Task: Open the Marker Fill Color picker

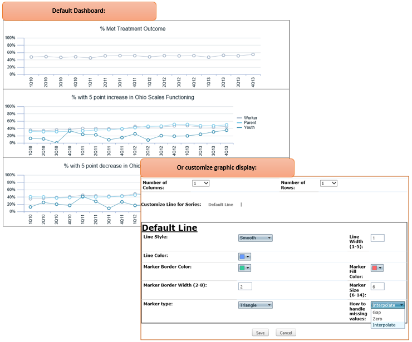Action: tap(377, 267)
